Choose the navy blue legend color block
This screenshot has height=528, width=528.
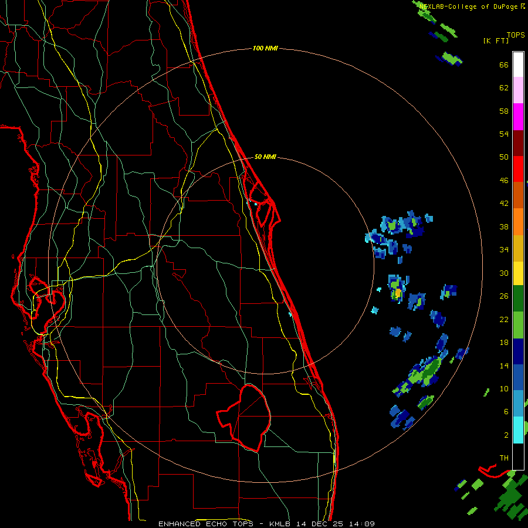tap(518, 351)
